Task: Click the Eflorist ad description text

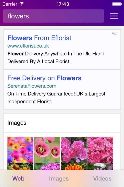Action: click(x=56, y=58)
